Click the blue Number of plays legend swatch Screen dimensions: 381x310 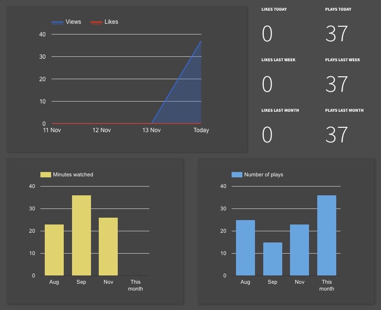point(236,174)
